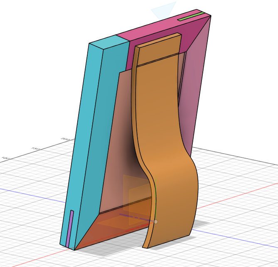Click the origin point at the stand's base
Viewport: 278px width, 267px height.
pyautogui.click(x=156, y=222)
